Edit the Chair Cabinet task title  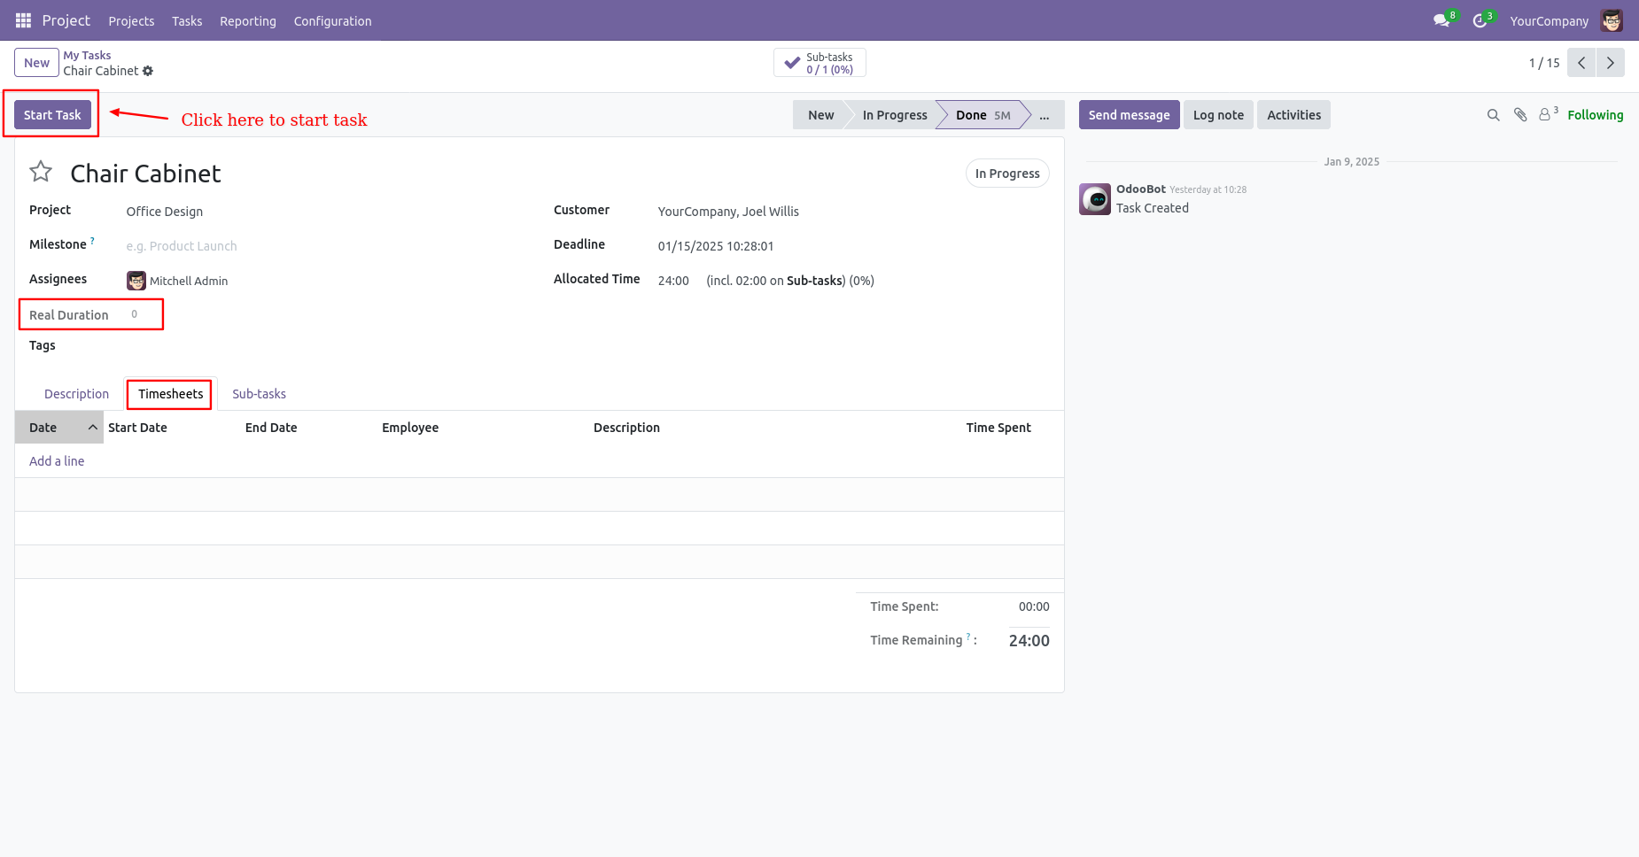(146, 174)
